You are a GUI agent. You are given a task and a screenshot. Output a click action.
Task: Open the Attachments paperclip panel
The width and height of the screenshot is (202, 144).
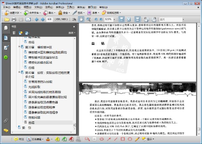(x=6, y=121)
